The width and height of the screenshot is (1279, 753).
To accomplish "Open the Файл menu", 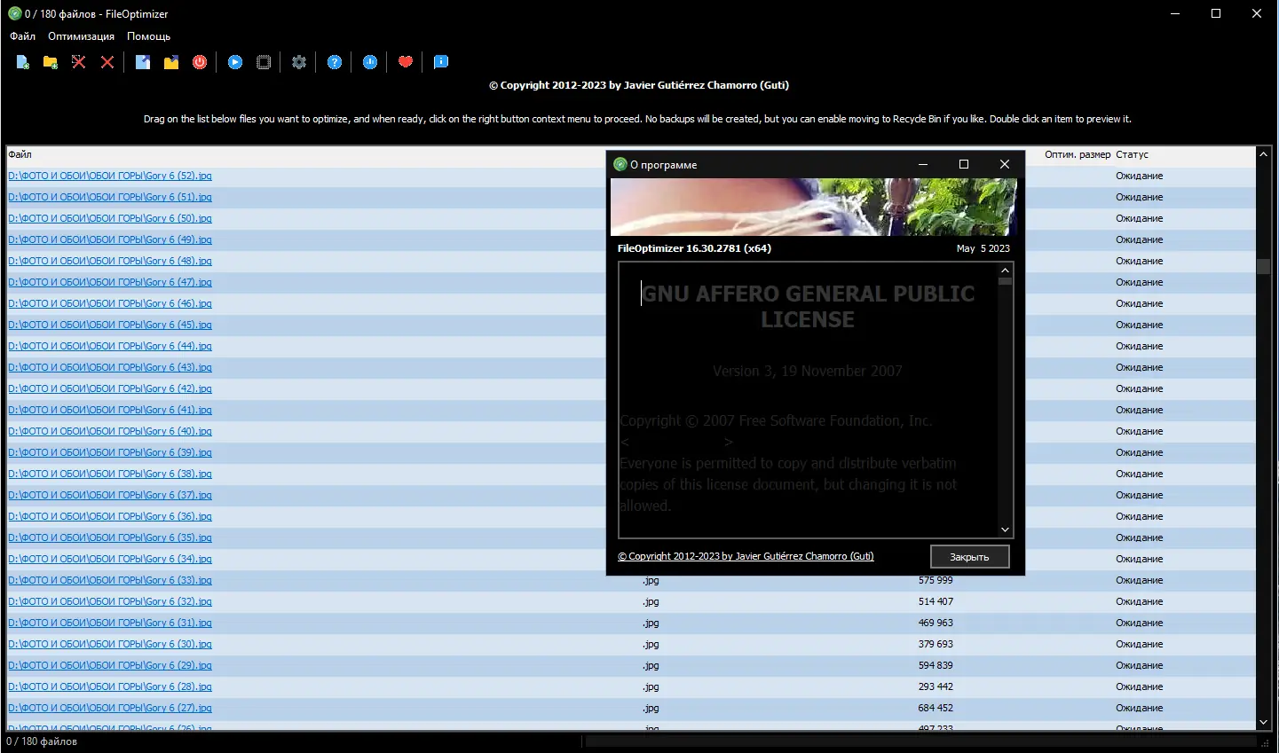I will coord(23,36).
